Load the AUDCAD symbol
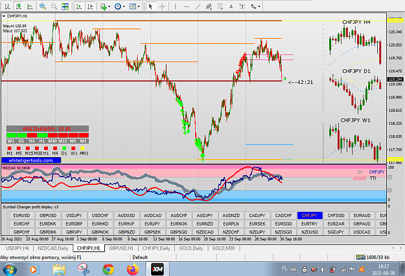The width and height of the screenshot is (405, 276). tap(153, 215)
